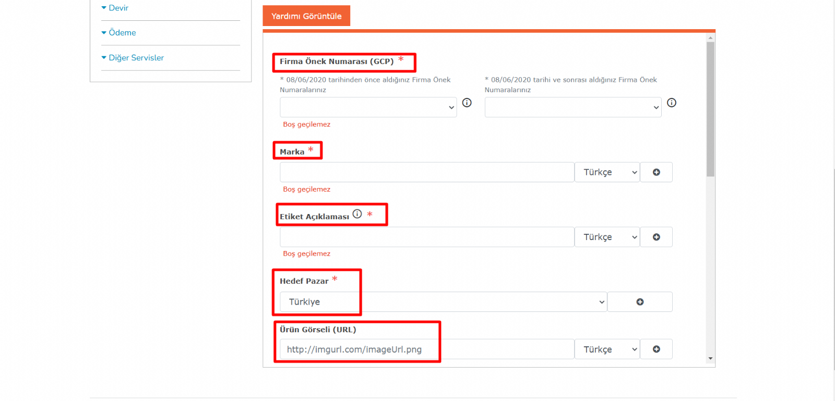Add another Etiket Açıklaması with plus button
This screenshot has width=835, height=401.
(x=656, y=237)
